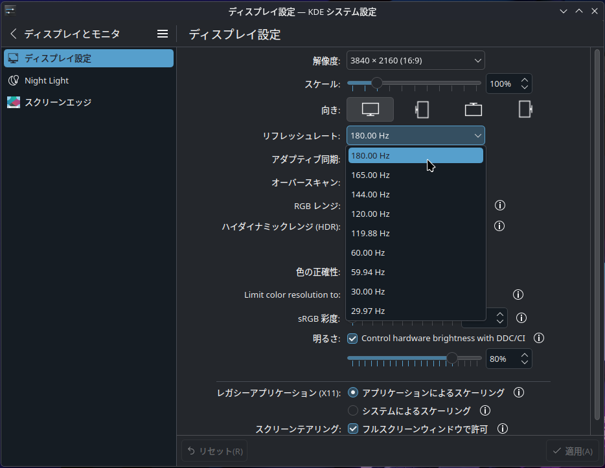Select システムによるスケーリング radio button

353,410
